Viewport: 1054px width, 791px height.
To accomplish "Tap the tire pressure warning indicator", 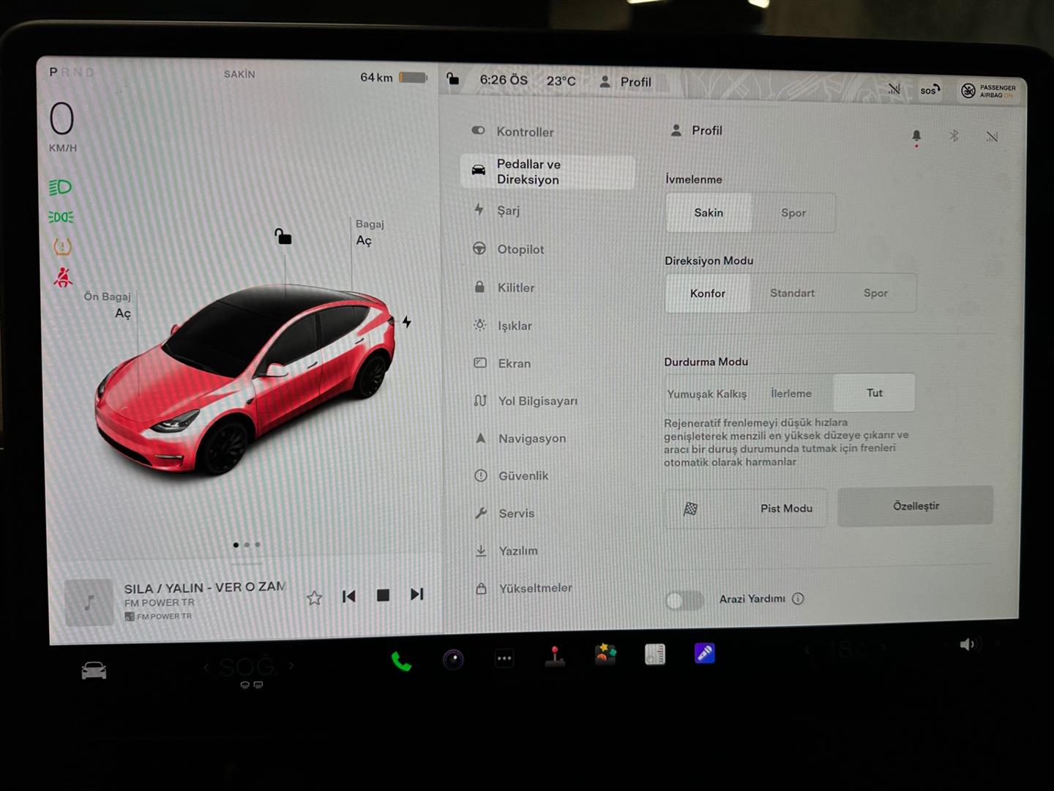I will pos(62,247).
